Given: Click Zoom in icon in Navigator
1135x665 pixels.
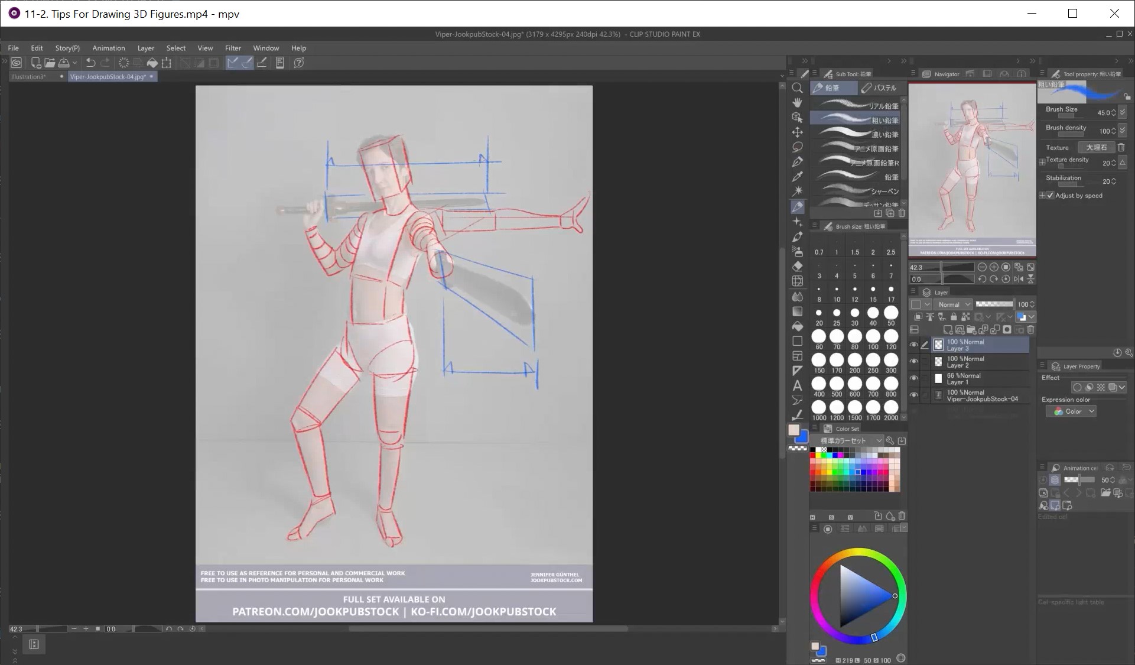Looking at the screenshot, I should click(994, 267).
